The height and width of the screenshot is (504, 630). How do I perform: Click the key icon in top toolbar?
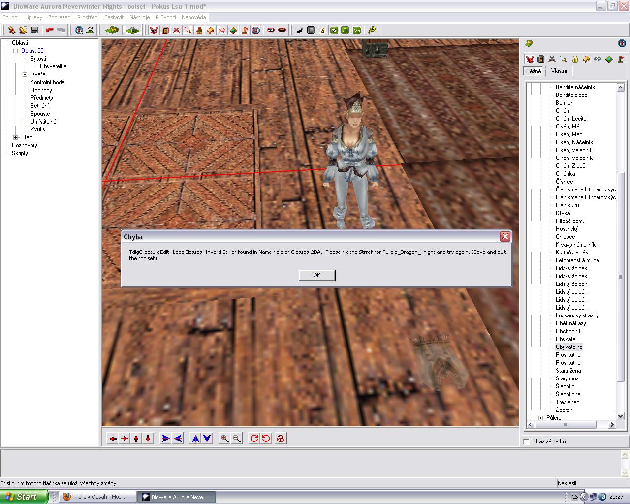[372, 30]
